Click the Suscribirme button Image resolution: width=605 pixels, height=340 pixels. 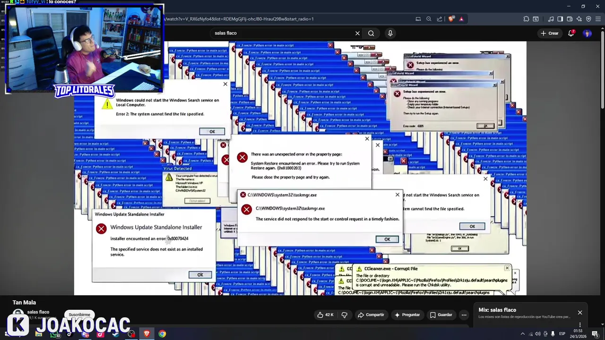[79, 314]
